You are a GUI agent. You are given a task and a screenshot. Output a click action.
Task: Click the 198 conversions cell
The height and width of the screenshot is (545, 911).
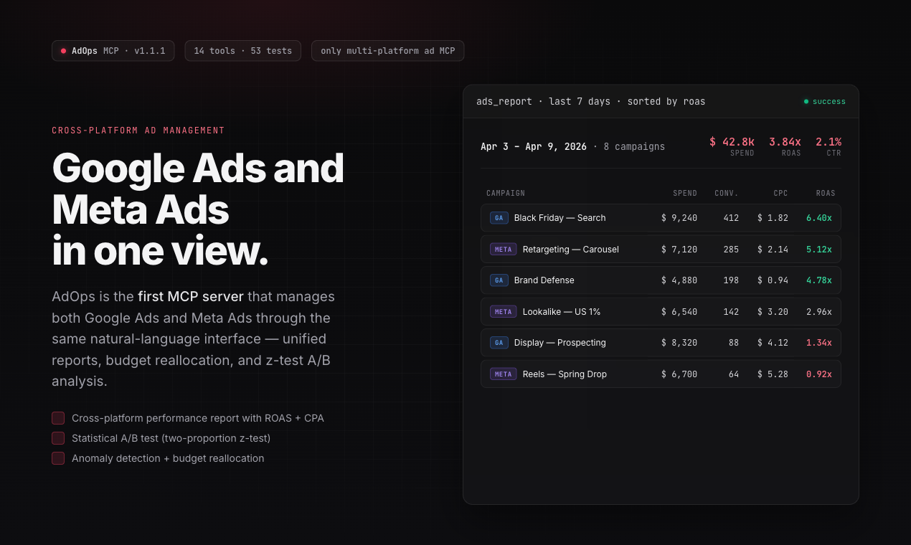coord(731,280)
